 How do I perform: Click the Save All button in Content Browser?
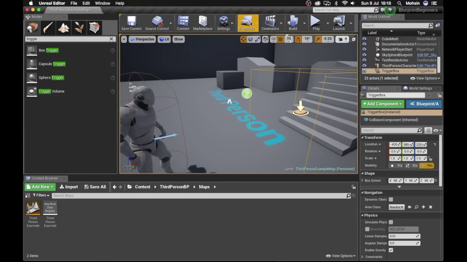pyautogui.click(x=95, y=187)
